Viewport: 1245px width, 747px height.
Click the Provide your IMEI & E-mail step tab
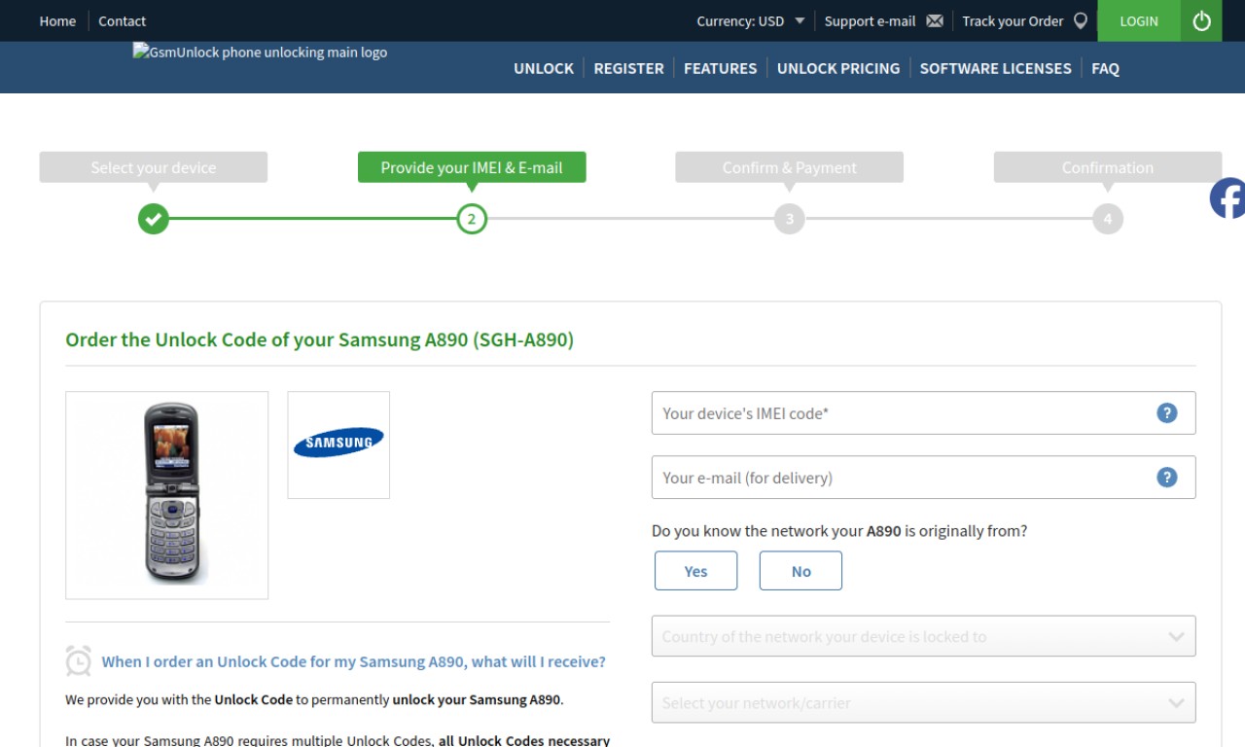[x=472, y=167]
